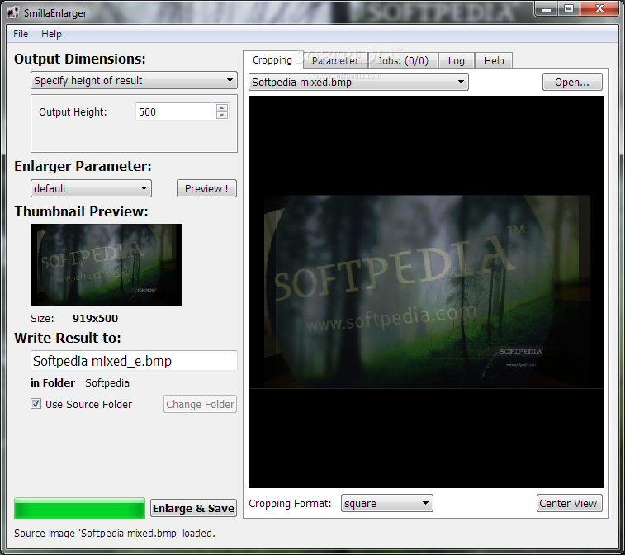Screen dimensions: 625x555
Task: Click the 'Softpedia mixed_e.bmp' filename field
Action: point(134,361)
